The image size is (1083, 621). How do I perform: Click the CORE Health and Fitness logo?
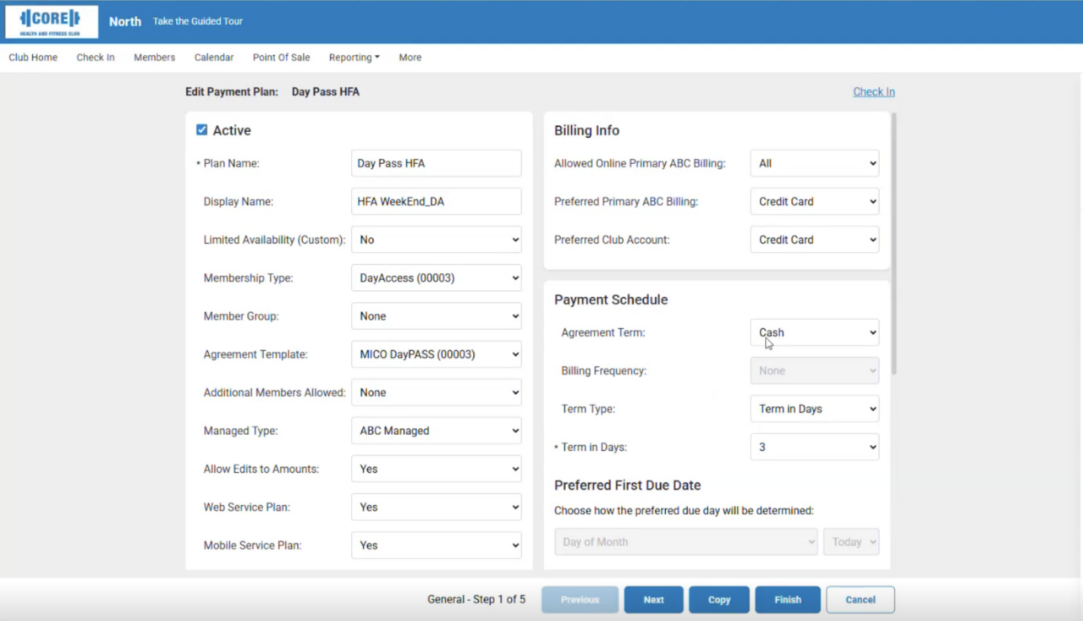click(52, 22)
